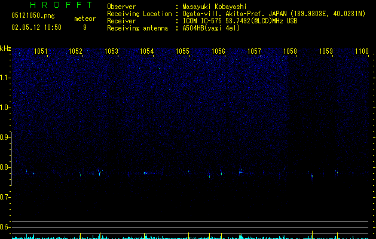Click the tallest yellow marker before 1059
This screenshot has width=376, height=239.
pos(312,234)
